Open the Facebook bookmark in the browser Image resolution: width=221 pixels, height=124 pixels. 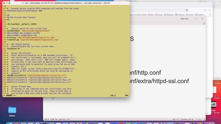coord(180,14)
